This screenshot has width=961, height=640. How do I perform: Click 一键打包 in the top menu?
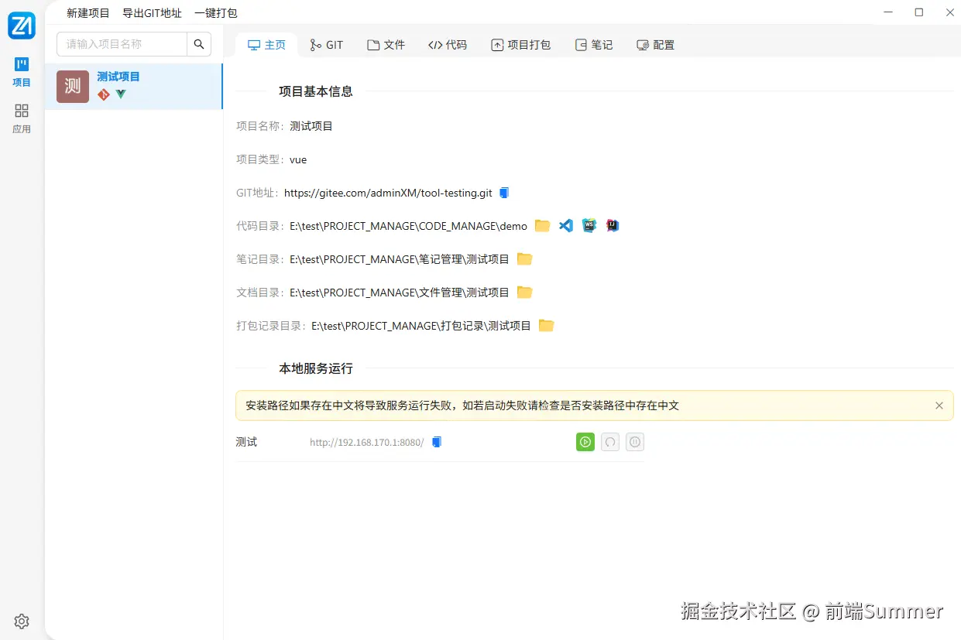click(x=215, y=12)
